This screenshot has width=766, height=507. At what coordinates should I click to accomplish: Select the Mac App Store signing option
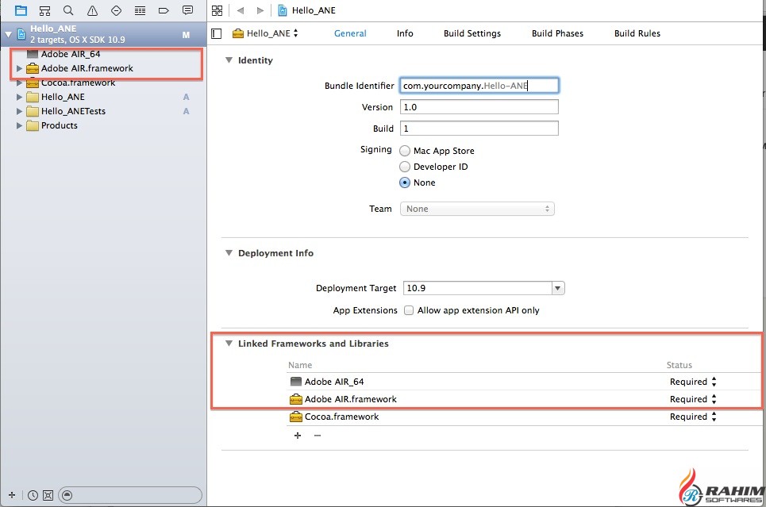[x=406, y=151]
